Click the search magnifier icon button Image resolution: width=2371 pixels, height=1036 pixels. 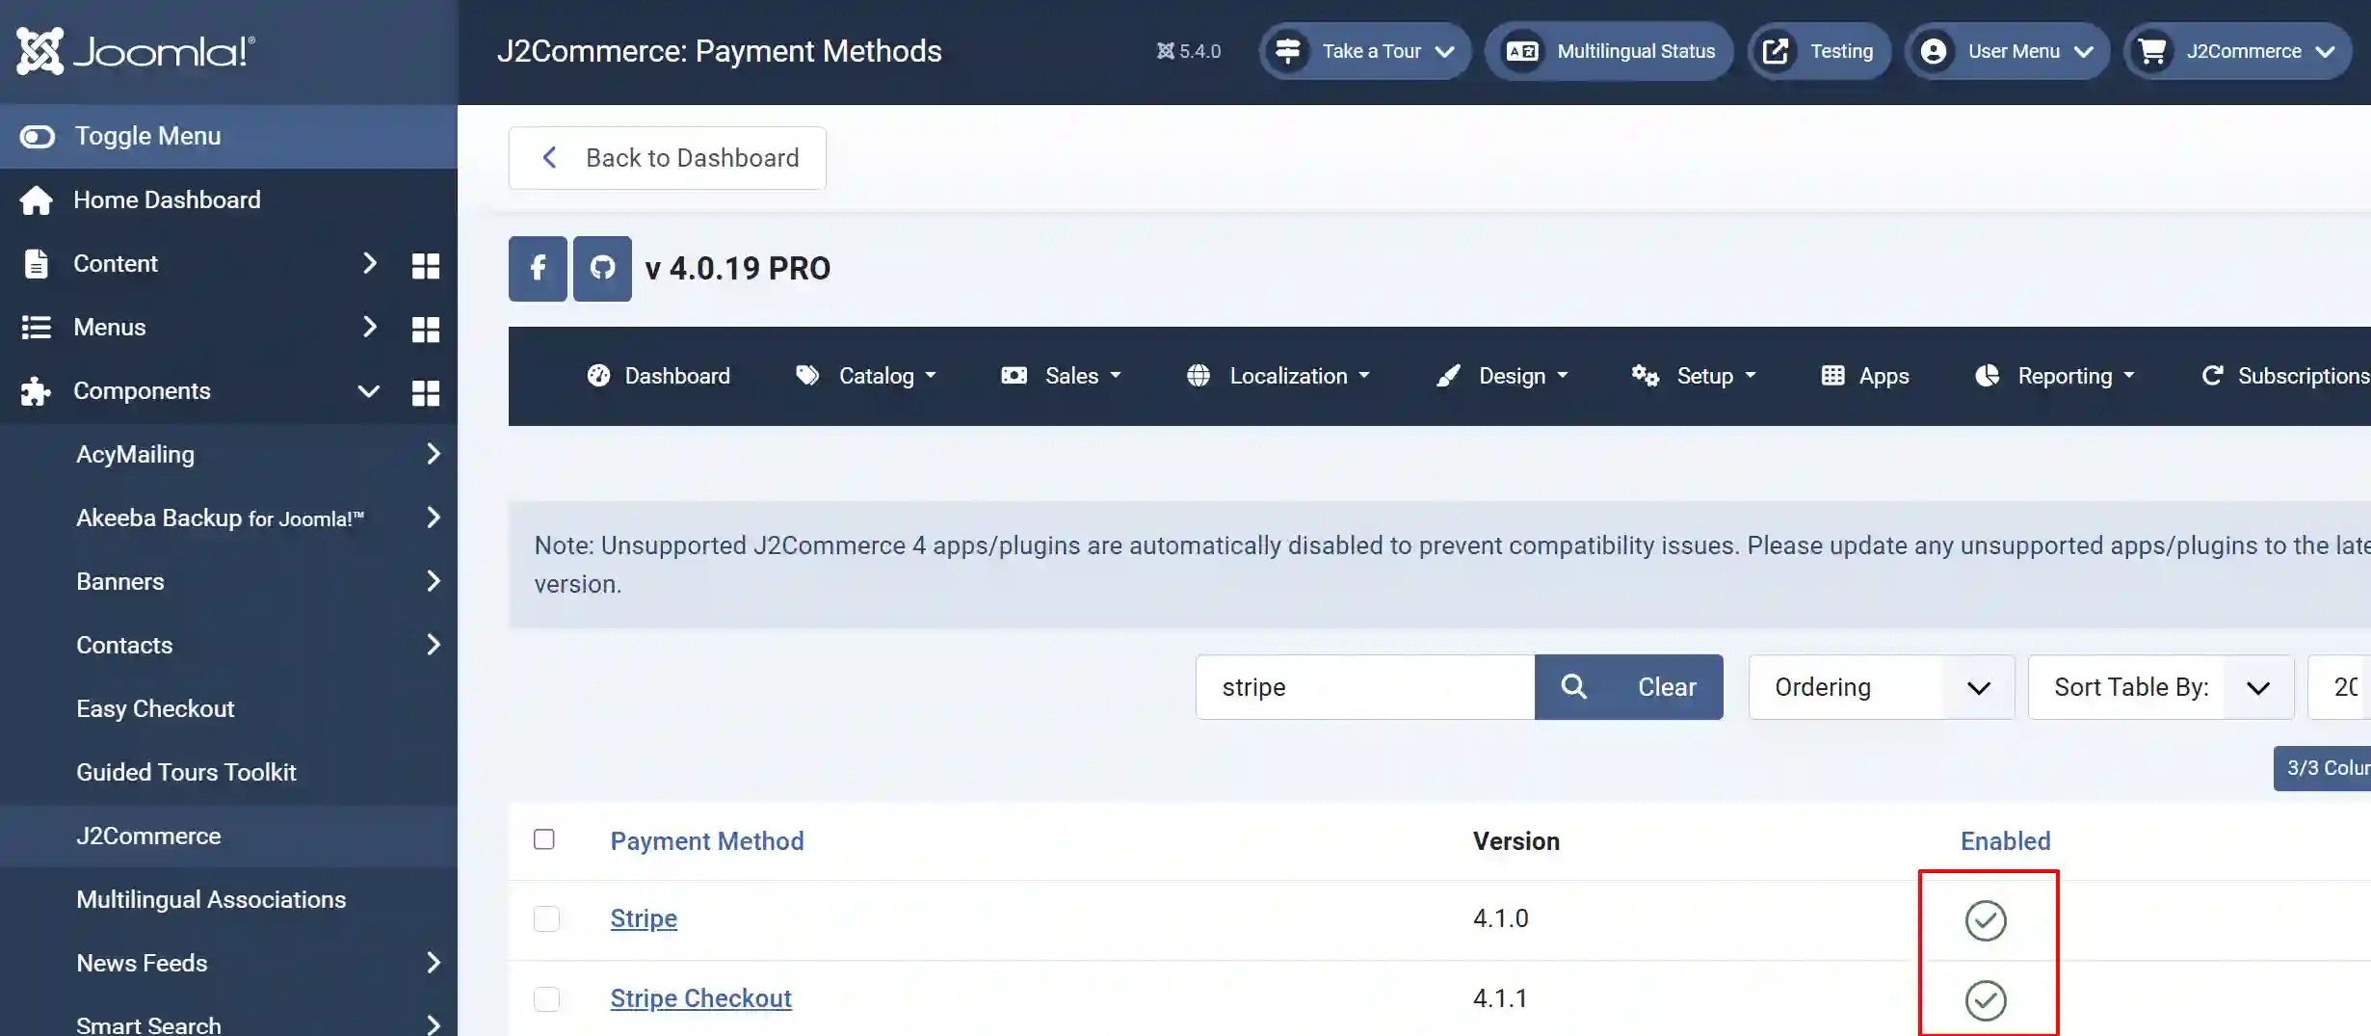click(x=1573, y=687)
